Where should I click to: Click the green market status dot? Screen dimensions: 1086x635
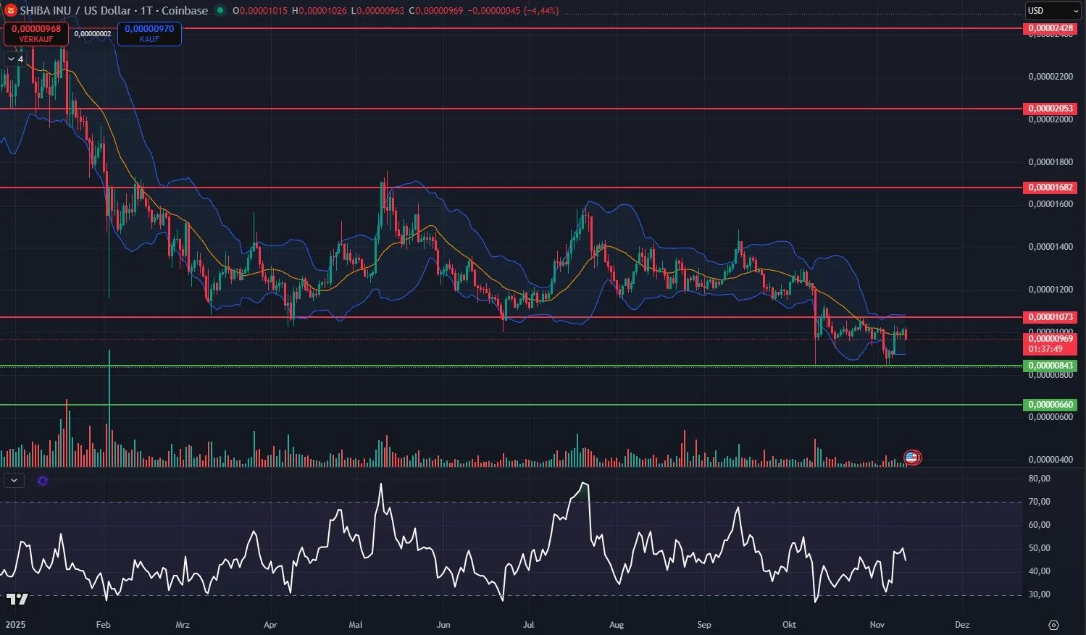[220, 11]
